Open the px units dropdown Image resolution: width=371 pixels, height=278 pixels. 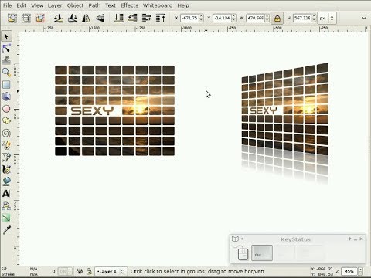327,18
